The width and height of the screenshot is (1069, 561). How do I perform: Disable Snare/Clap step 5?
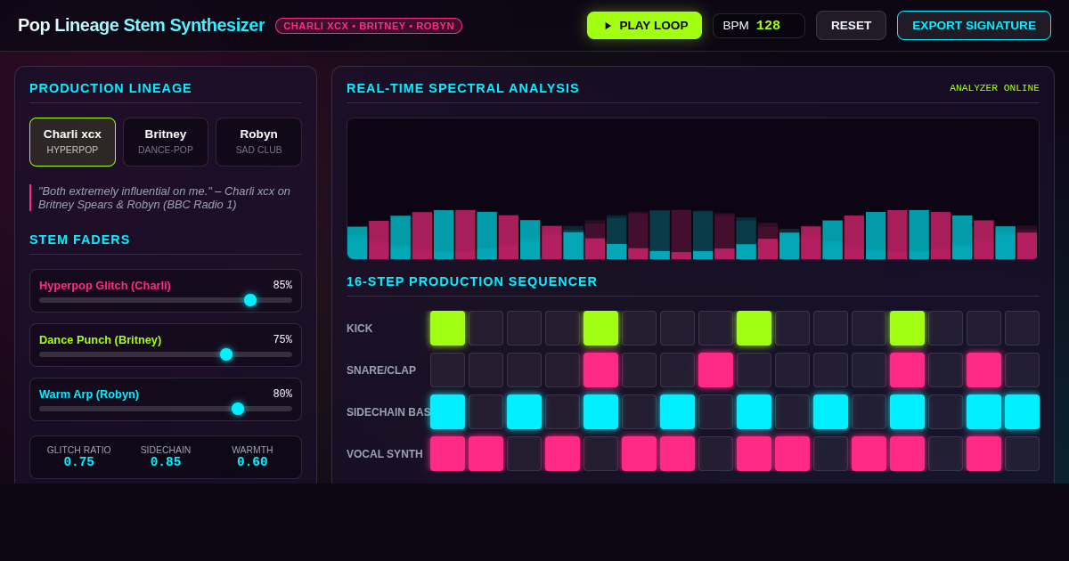(600, 370)
